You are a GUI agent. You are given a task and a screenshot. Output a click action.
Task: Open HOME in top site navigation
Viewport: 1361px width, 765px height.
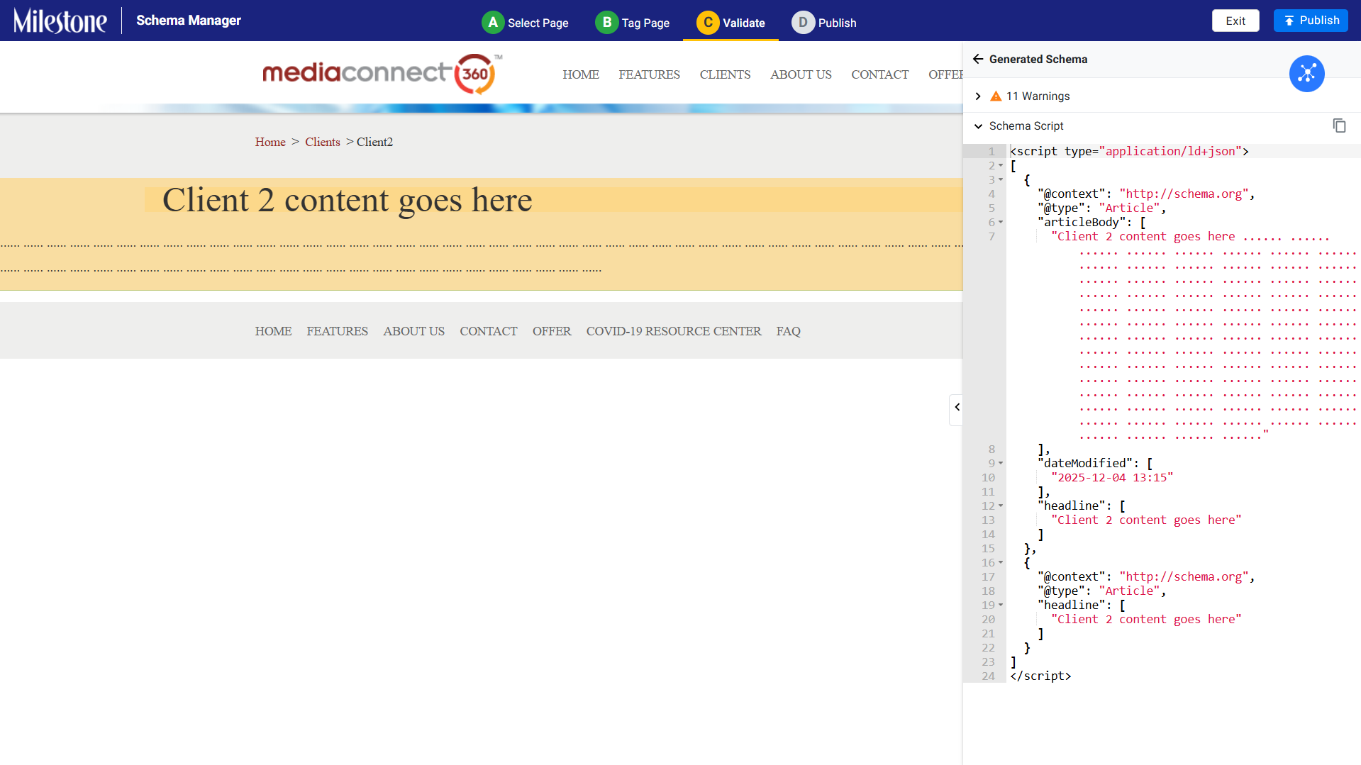coord(581,74)
